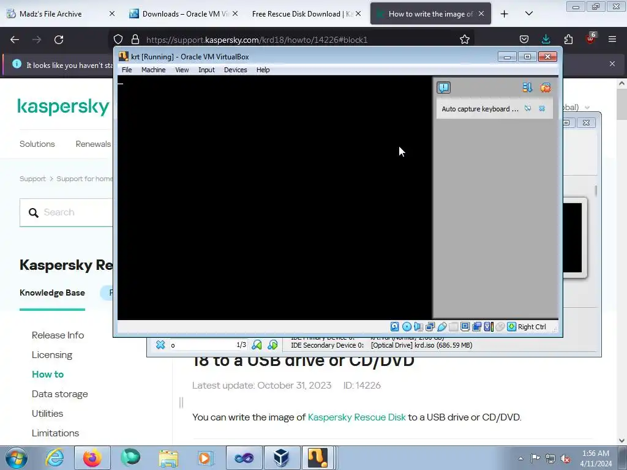Open the Firefox extensions button

[x=568, y=39]
